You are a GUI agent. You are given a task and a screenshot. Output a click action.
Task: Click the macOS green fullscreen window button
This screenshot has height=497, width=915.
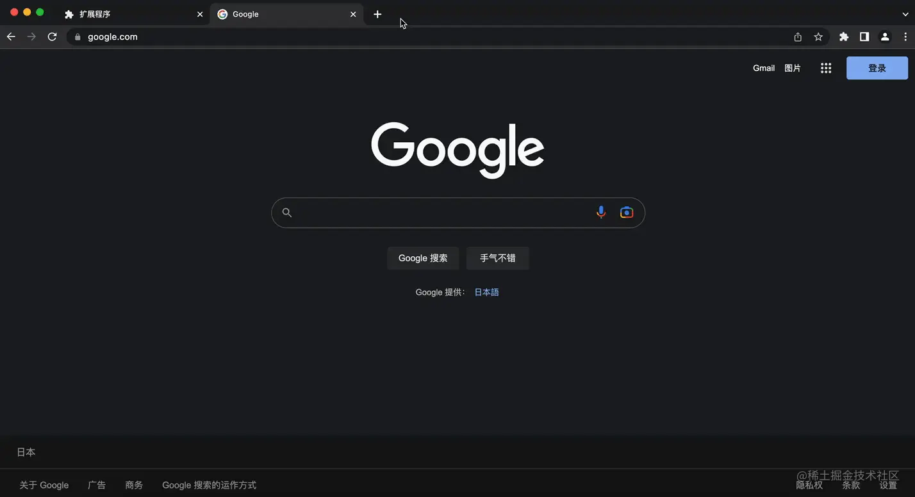40,12
